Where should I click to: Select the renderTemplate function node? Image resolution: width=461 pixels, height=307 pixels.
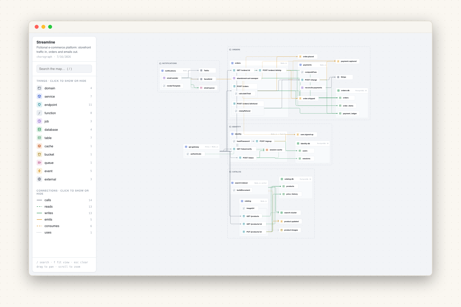coord(172,86)
